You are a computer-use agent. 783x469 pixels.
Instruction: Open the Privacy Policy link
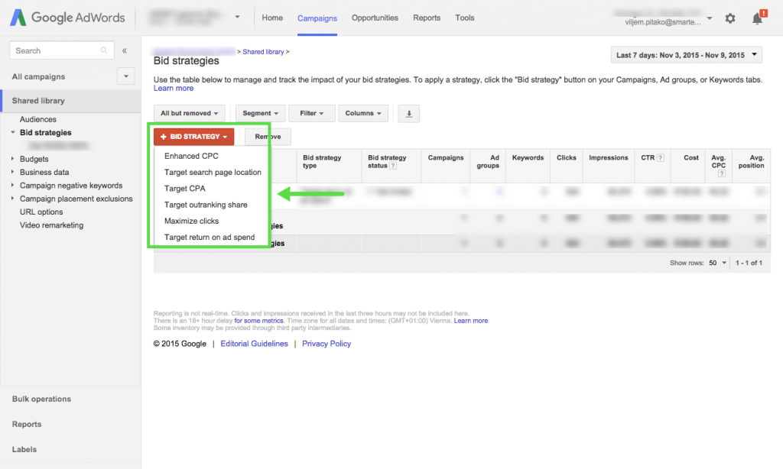click(327, 344)
